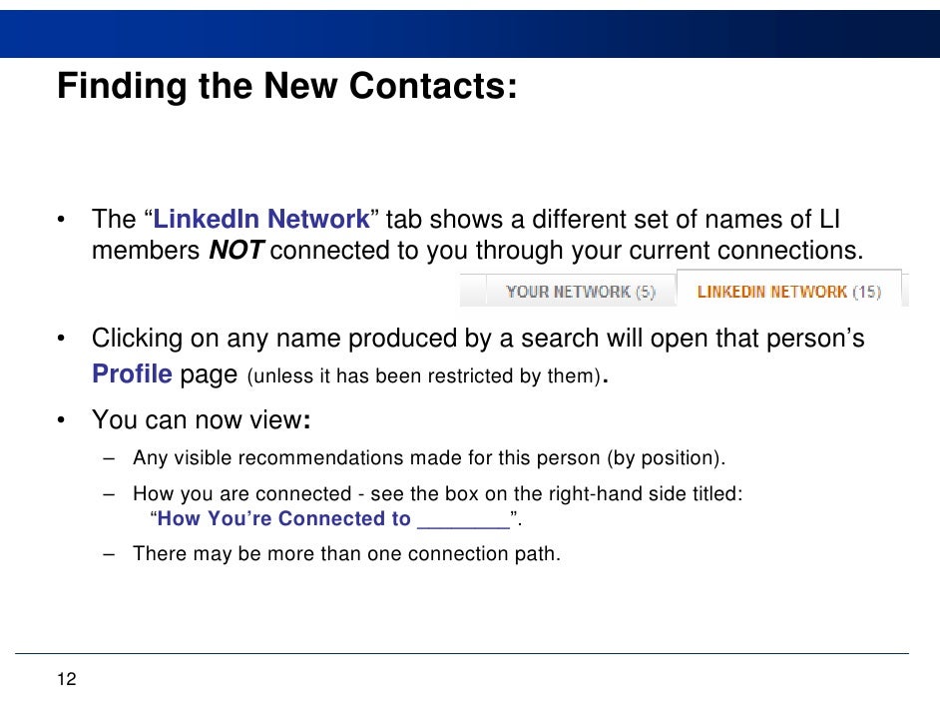Click the horizontal footer divider line
940x727 pixels.
pos(462,653)
